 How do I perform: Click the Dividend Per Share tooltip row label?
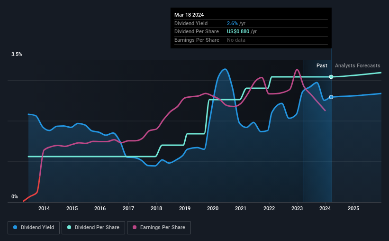(197, 32)
